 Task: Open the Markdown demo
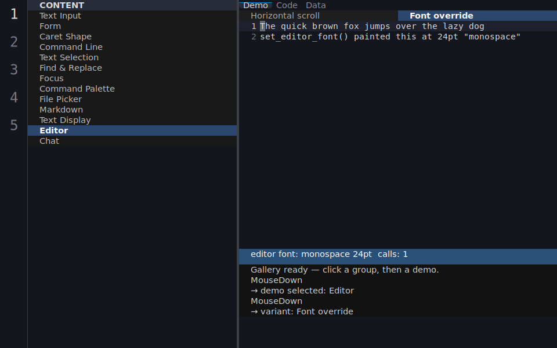[x=132, y=110]
